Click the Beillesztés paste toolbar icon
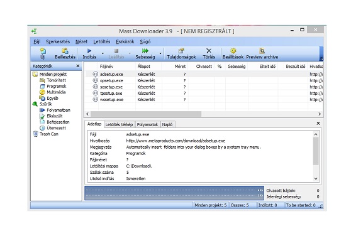Viewport: 346px width, 241px height. tap(65, 51)
